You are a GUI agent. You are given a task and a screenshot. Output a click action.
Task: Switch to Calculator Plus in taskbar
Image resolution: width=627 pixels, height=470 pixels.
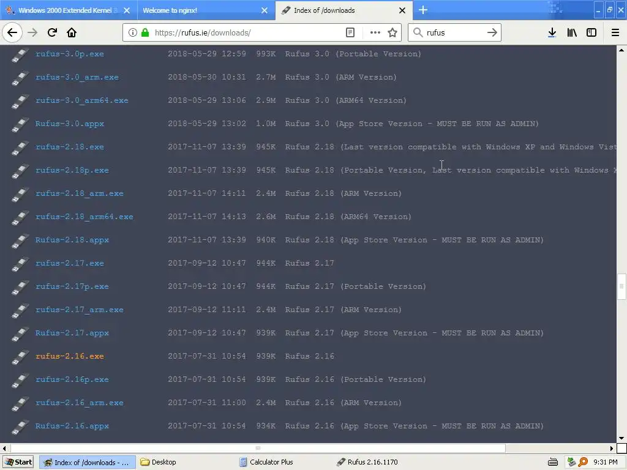(x=266, y=463)
